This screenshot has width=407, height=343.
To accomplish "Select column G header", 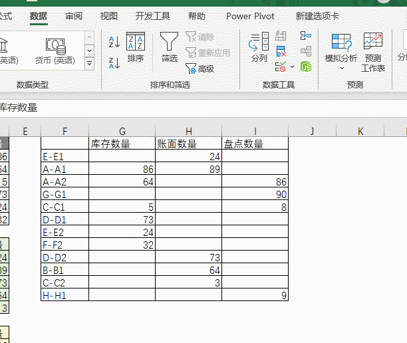I will 122,131.
